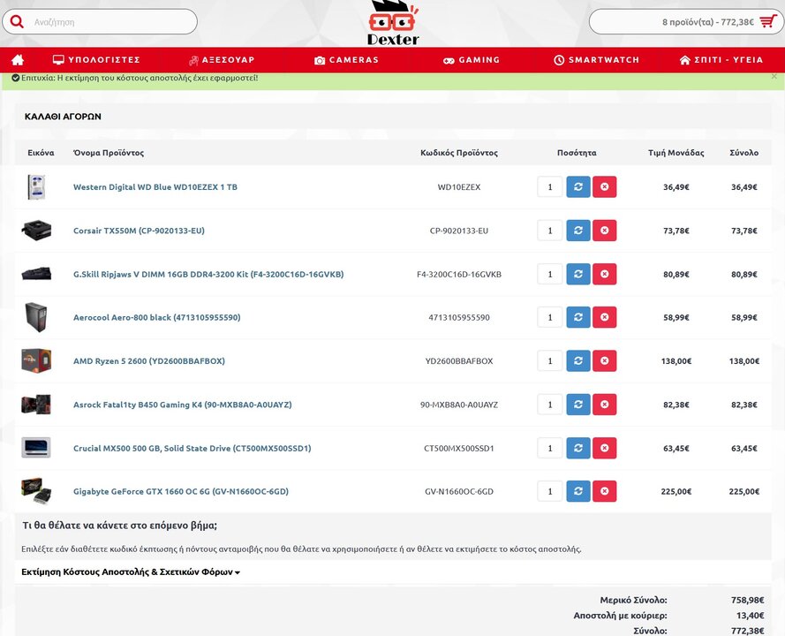
Task: Update quantity for Asrock Fatal1ty B450
Action: coord(578,405)
